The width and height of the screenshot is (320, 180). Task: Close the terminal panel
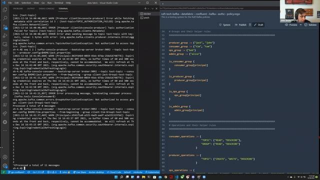(x=156, y=8)
